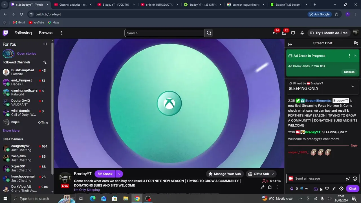361x203 pixels.
Task: Click Manage Your Sub button
Action: 224,174
